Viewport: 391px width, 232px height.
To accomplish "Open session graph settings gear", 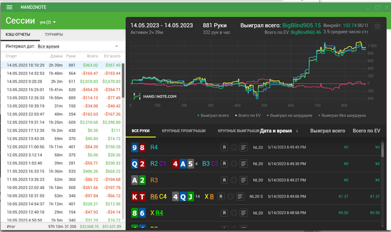I will click(x=377, y=26).
